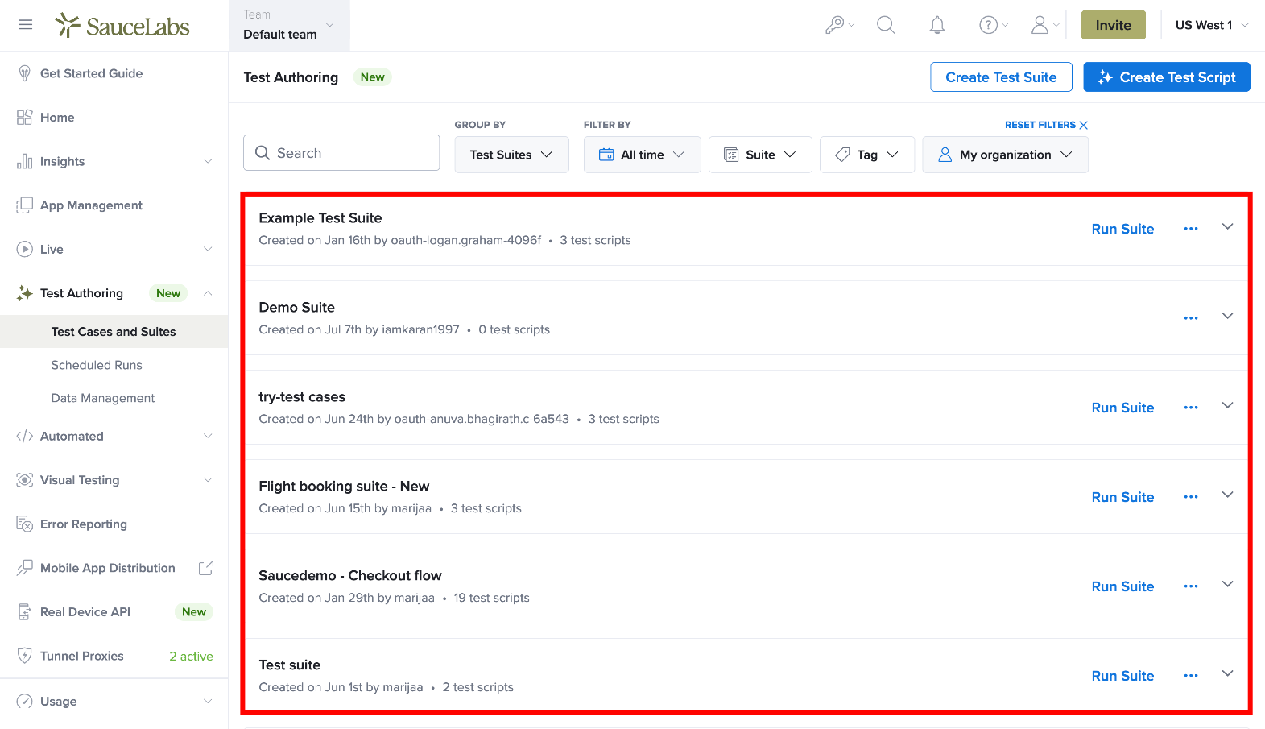
Task: Open the Tag filter dropdown
Action: (x=866, y=155)
